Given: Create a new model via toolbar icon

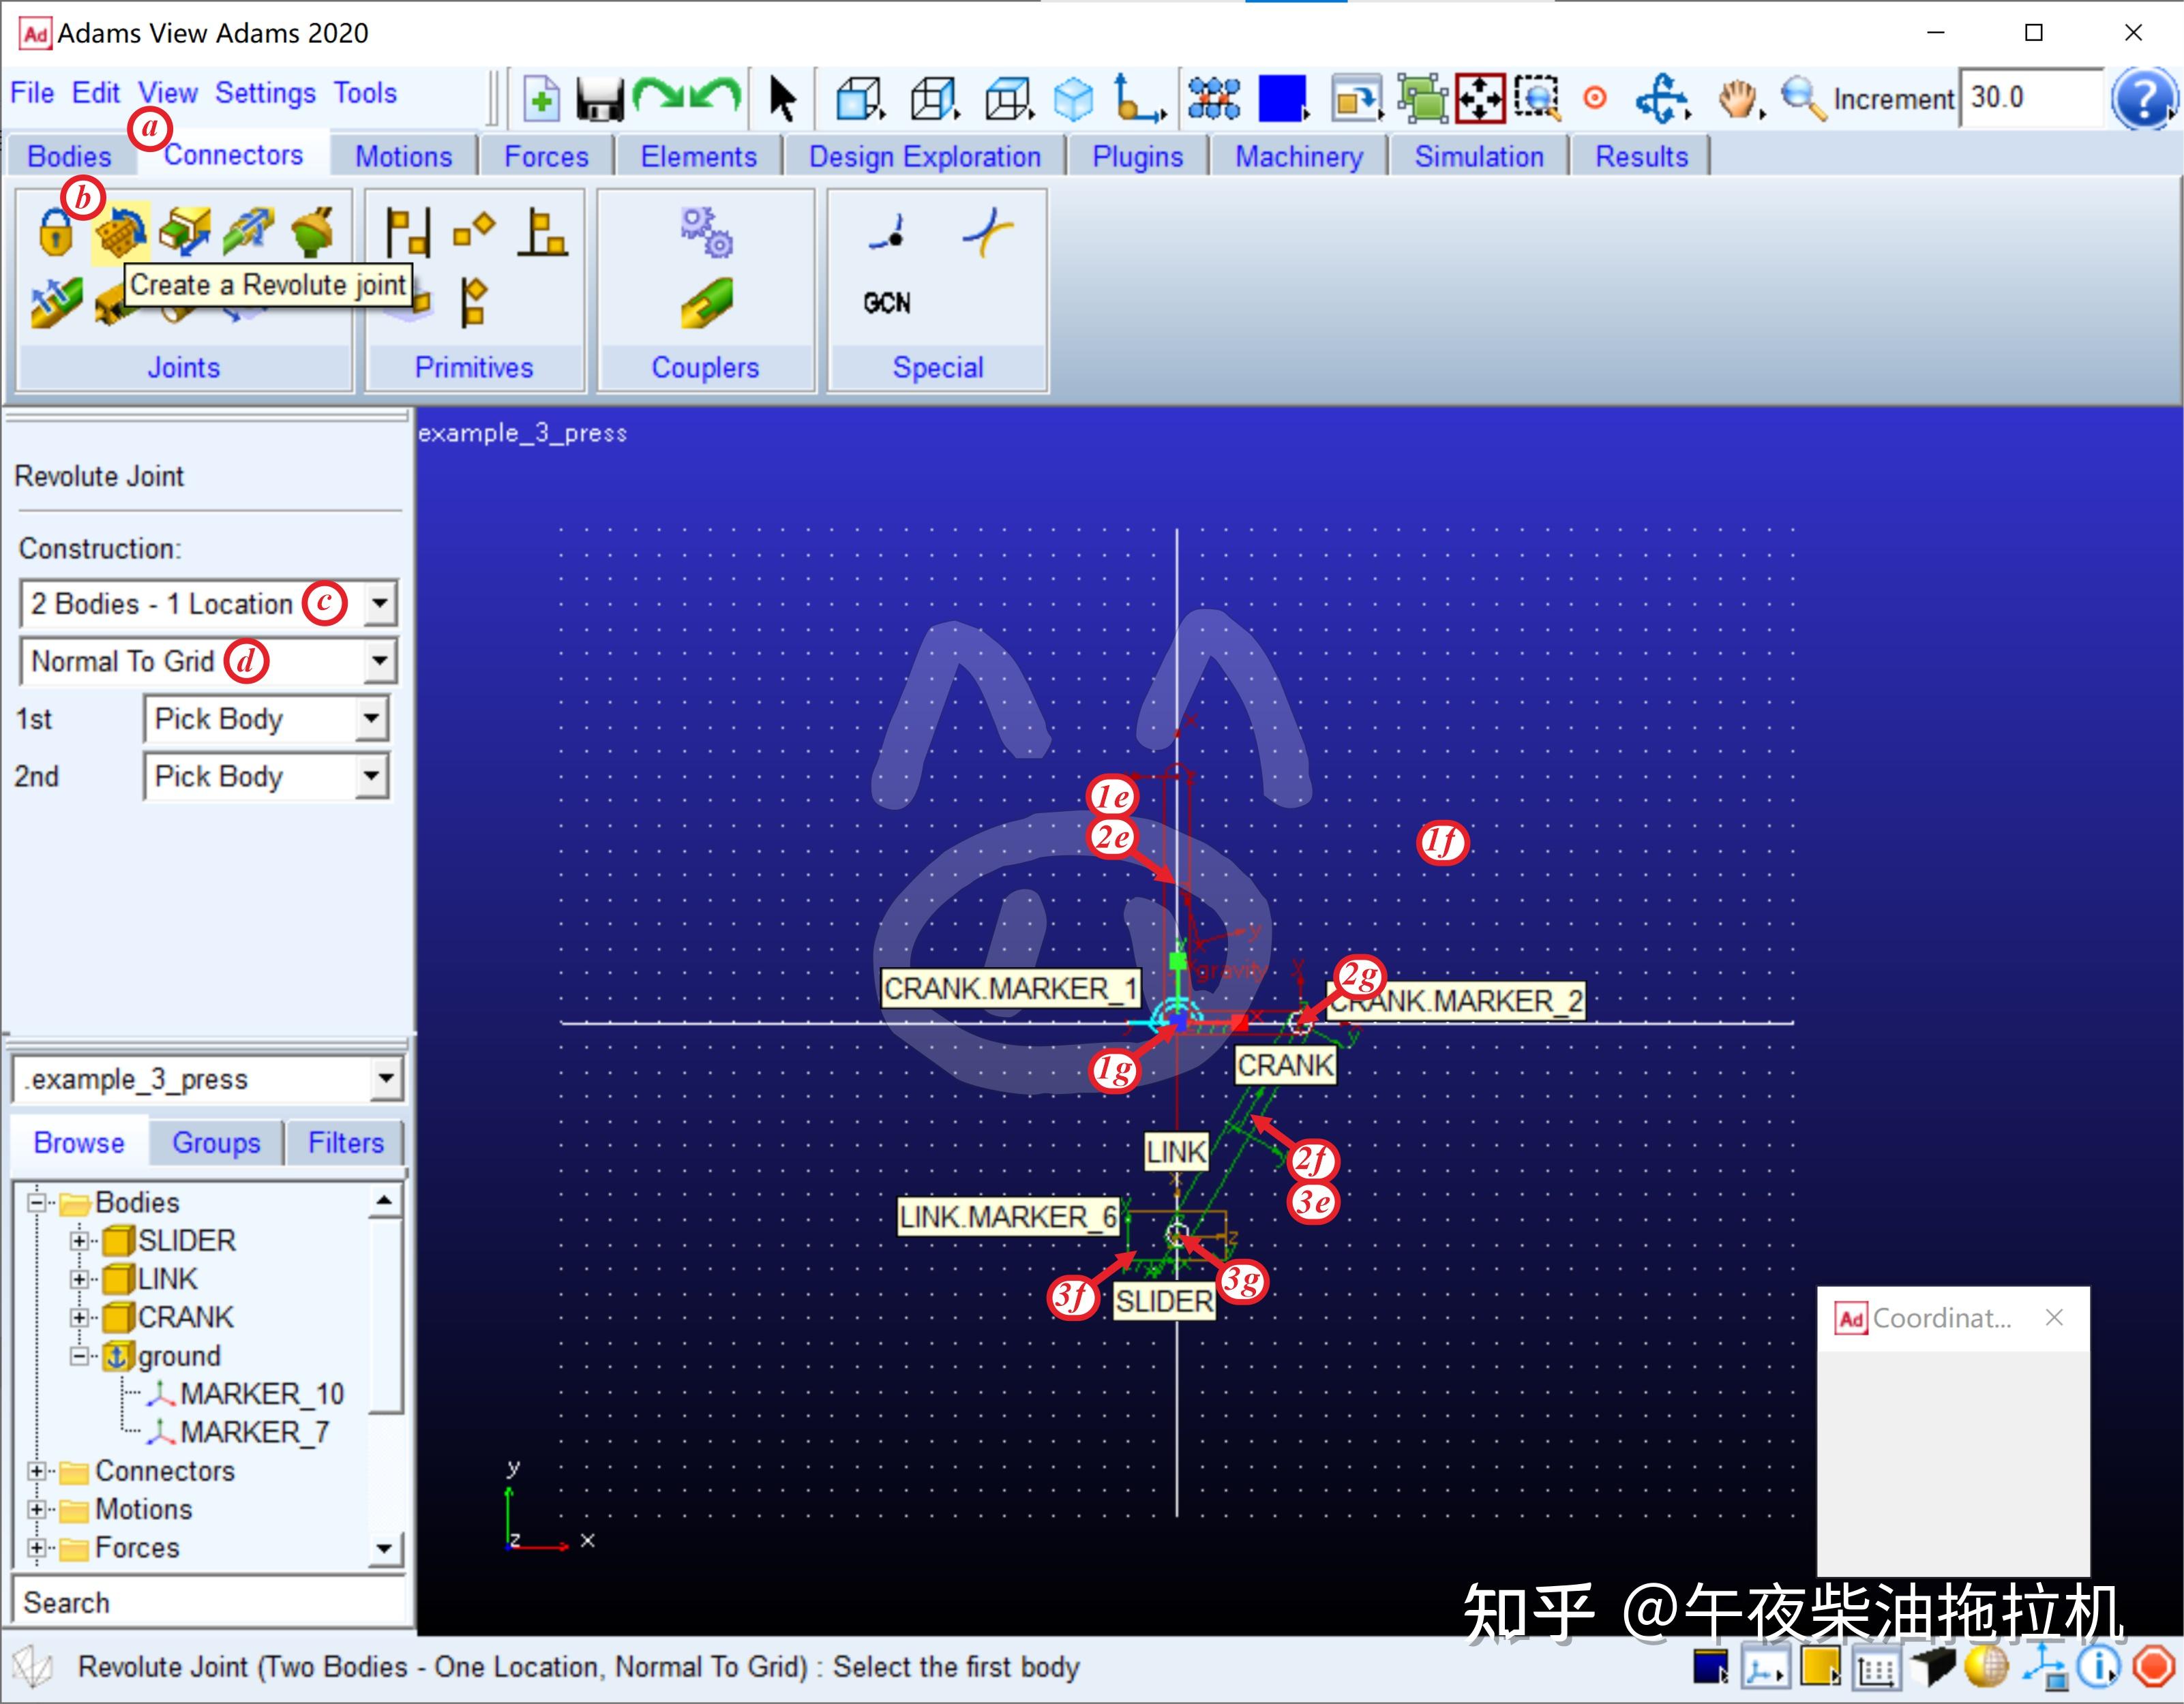Looking at the screenshot, I should pos(541,99).
